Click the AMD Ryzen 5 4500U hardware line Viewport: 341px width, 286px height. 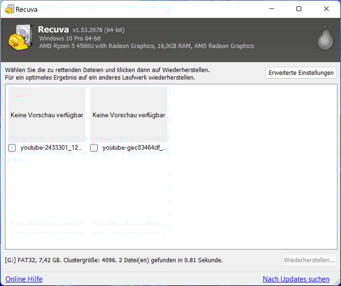coord(146,46)
